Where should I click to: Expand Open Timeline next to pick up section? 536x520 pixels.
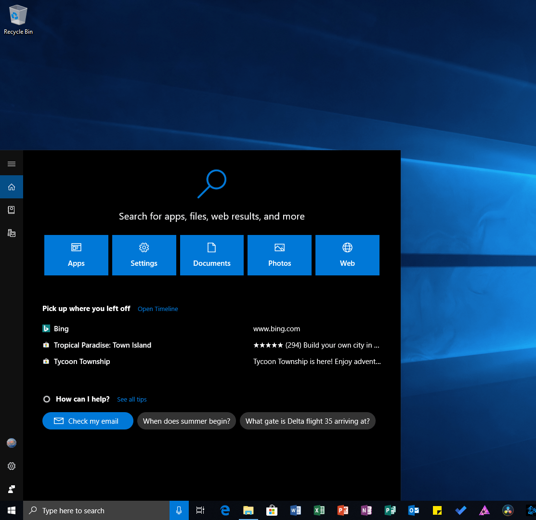tap(157, 309)
